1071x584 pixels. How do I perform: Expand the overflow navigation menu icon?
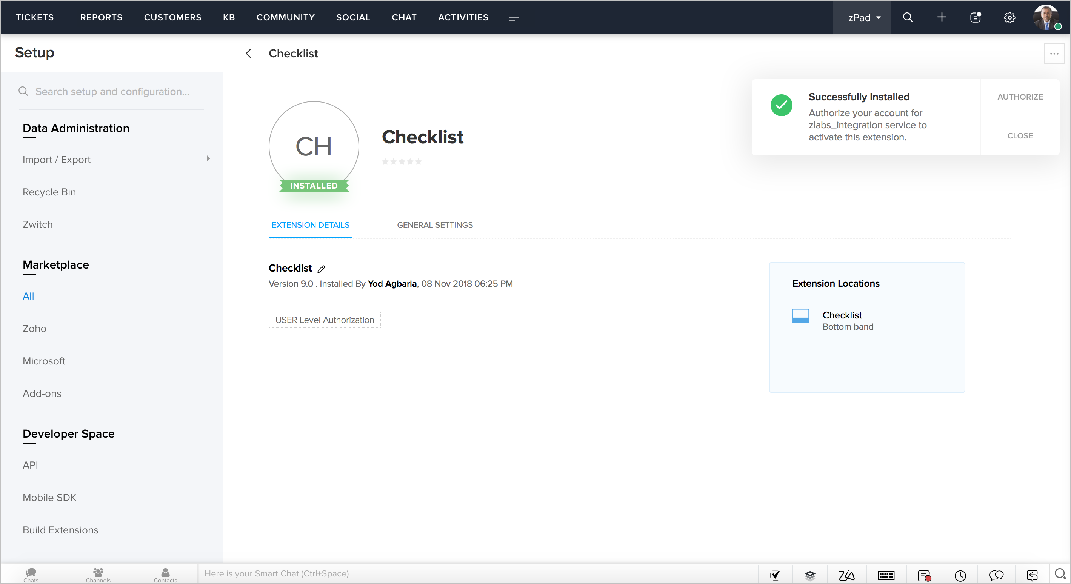[514, 18]
